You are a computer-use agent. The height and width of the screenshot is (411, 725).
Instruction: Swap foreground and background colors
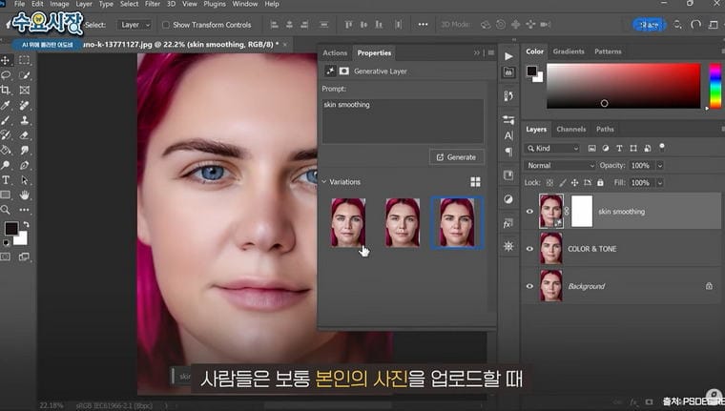coord(26,225)
